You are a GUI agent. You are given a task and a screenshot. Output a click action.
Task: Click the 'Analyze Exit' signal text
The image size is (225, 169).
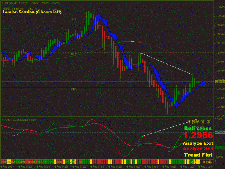[198, 143]
